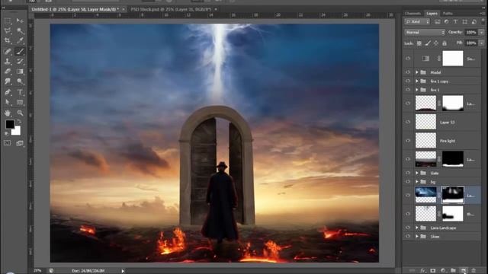Expand the bg group

417,182
